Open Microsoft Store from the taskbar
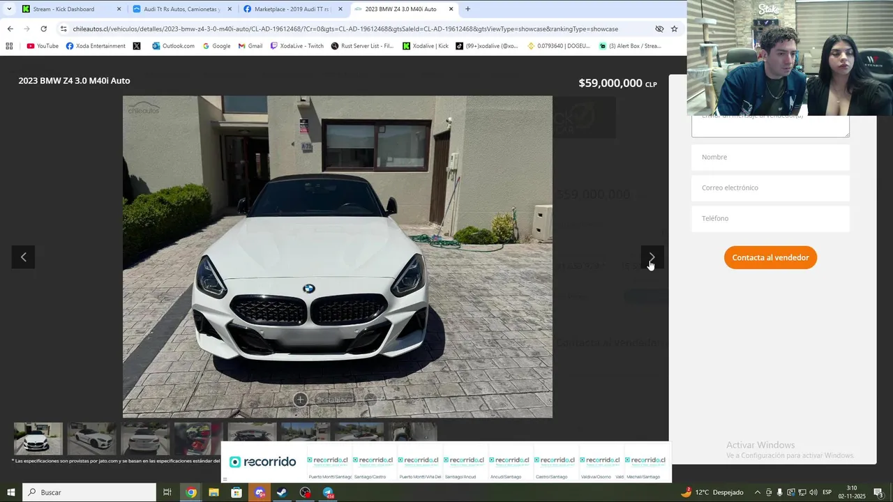Viewport: 893px width, 502px height. tap(237, 492)
